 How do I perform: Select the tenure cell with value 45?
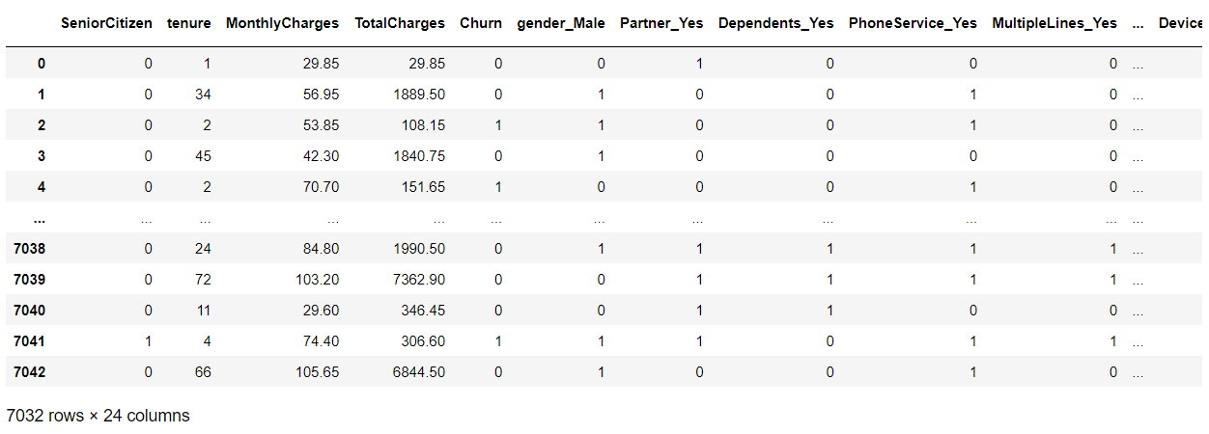tap(202, 156)
